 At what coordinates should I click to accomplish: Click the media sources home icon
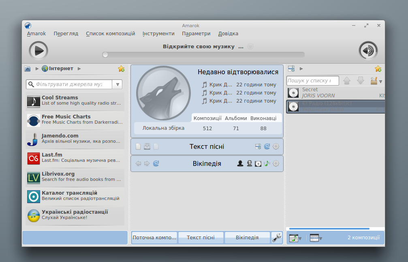pyautogui.click(x=27, y=69)
